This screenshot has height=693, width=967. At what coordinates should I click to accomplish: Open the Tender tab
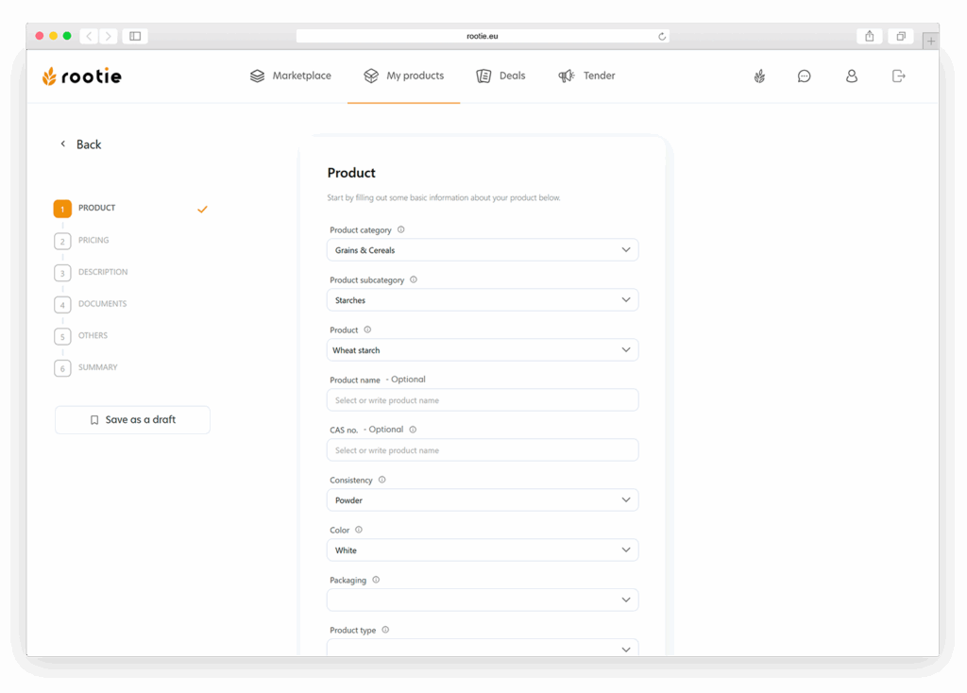tap(586, 76)
